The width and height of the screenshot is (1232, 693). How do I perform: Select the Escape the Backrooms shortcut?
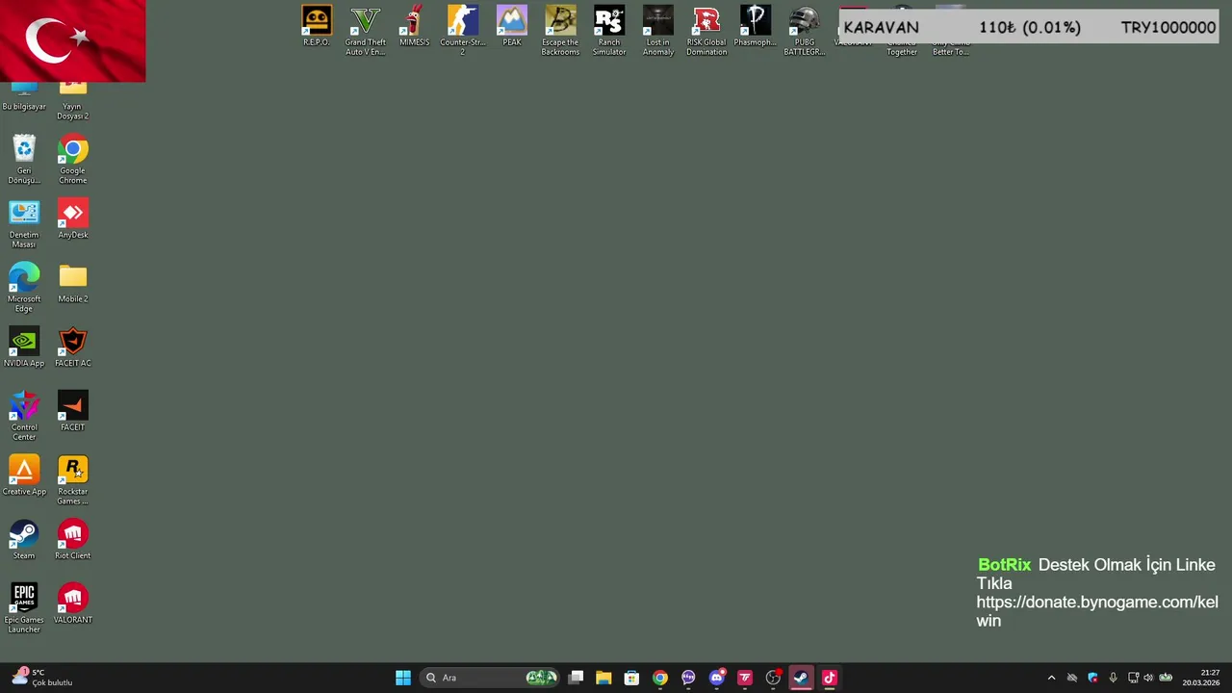pyautogui.click(x=560, y=31)
